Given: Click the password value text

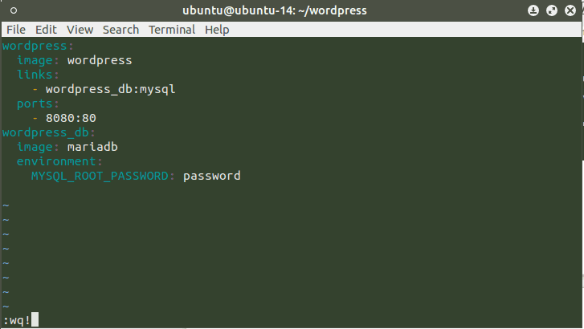Looking at the screenshot, I should tap(211, 176).
